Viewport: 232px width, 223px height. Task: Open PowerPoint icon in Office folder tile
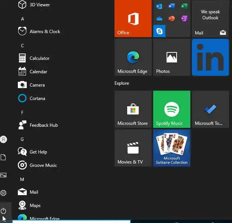point(172,19)
